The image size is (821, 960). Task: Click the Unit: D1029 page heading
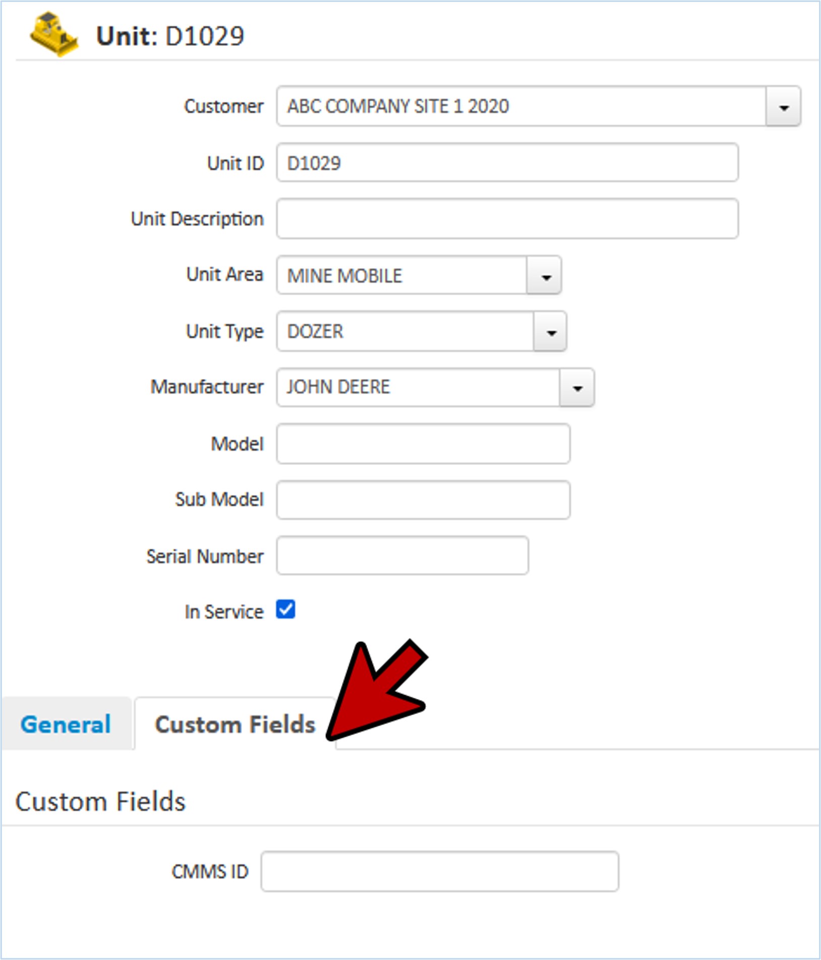(x=170, y=36)
